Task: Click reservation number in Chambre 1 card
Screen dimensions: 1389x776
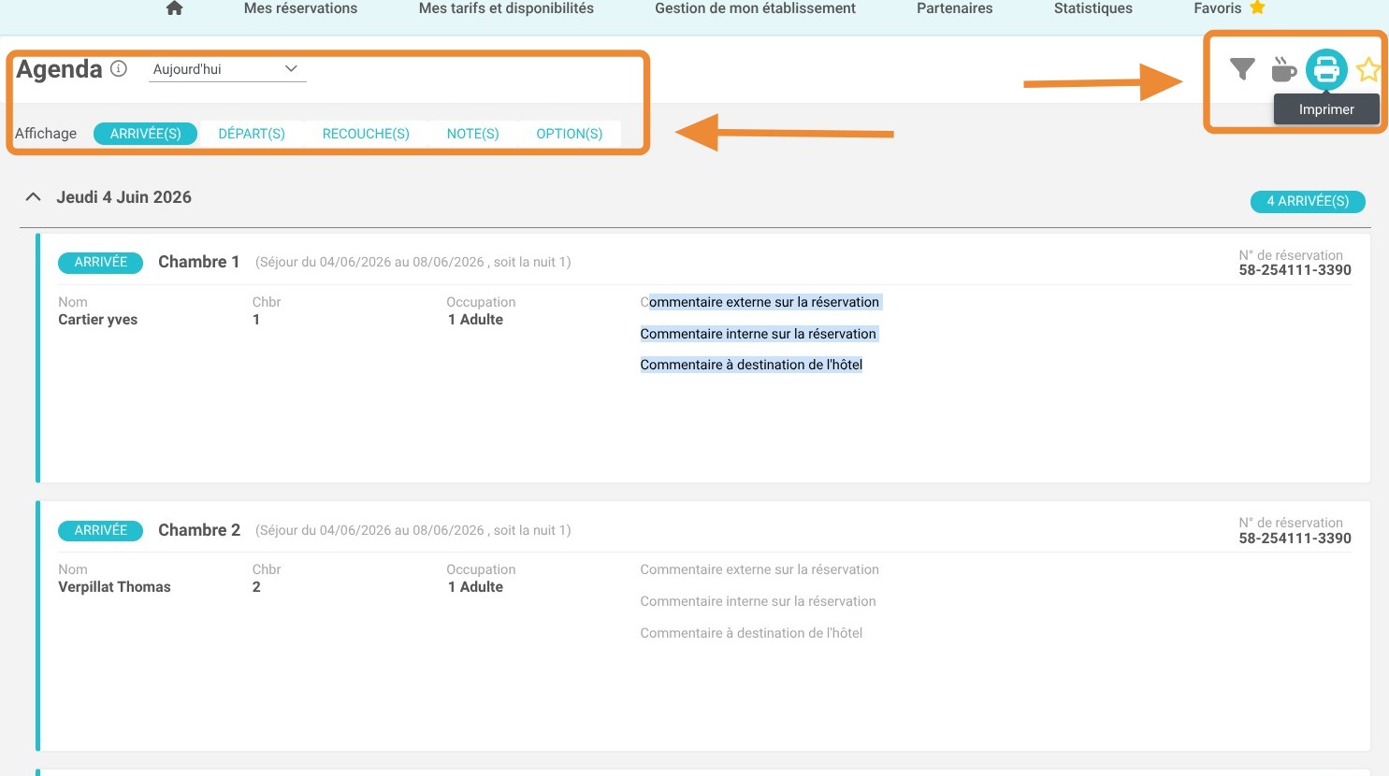Action: 1295,270
